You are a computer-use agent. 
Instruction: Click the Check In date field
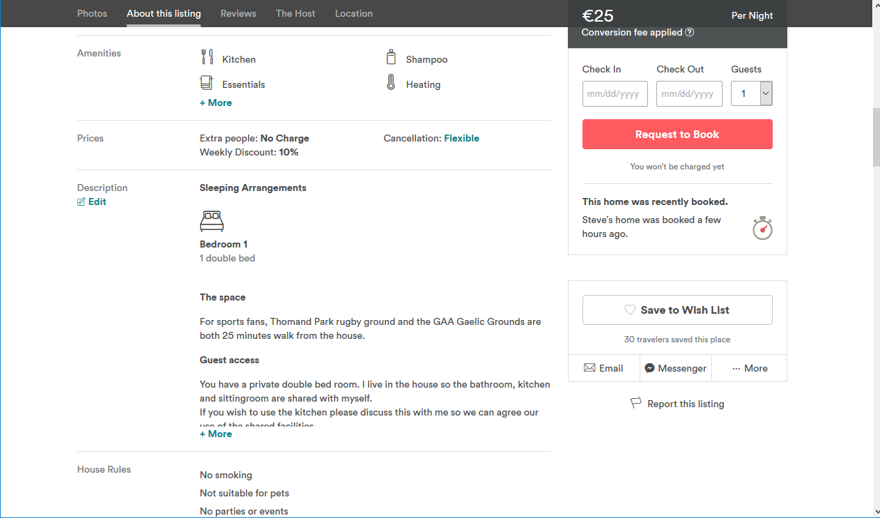point(615,94)
